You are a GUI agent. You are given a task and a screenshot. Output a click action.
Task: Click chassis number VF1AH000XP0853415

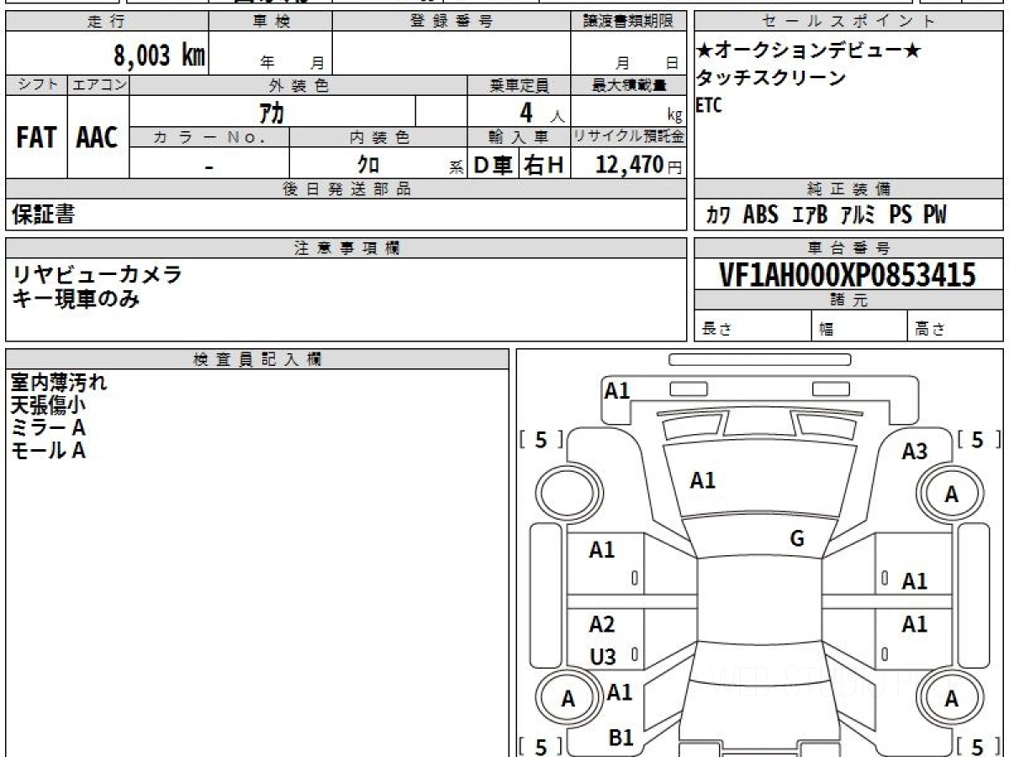click(847, 274)
